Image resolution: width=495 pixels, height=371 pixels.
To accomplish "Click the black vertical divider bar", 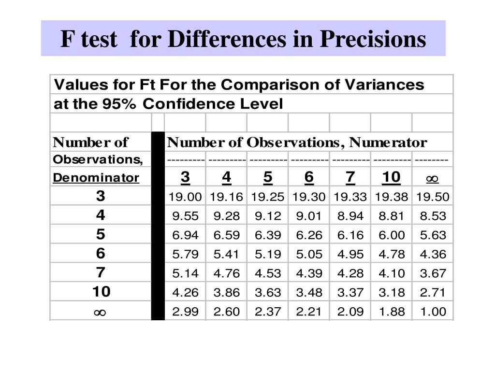I will click(158, 226).
